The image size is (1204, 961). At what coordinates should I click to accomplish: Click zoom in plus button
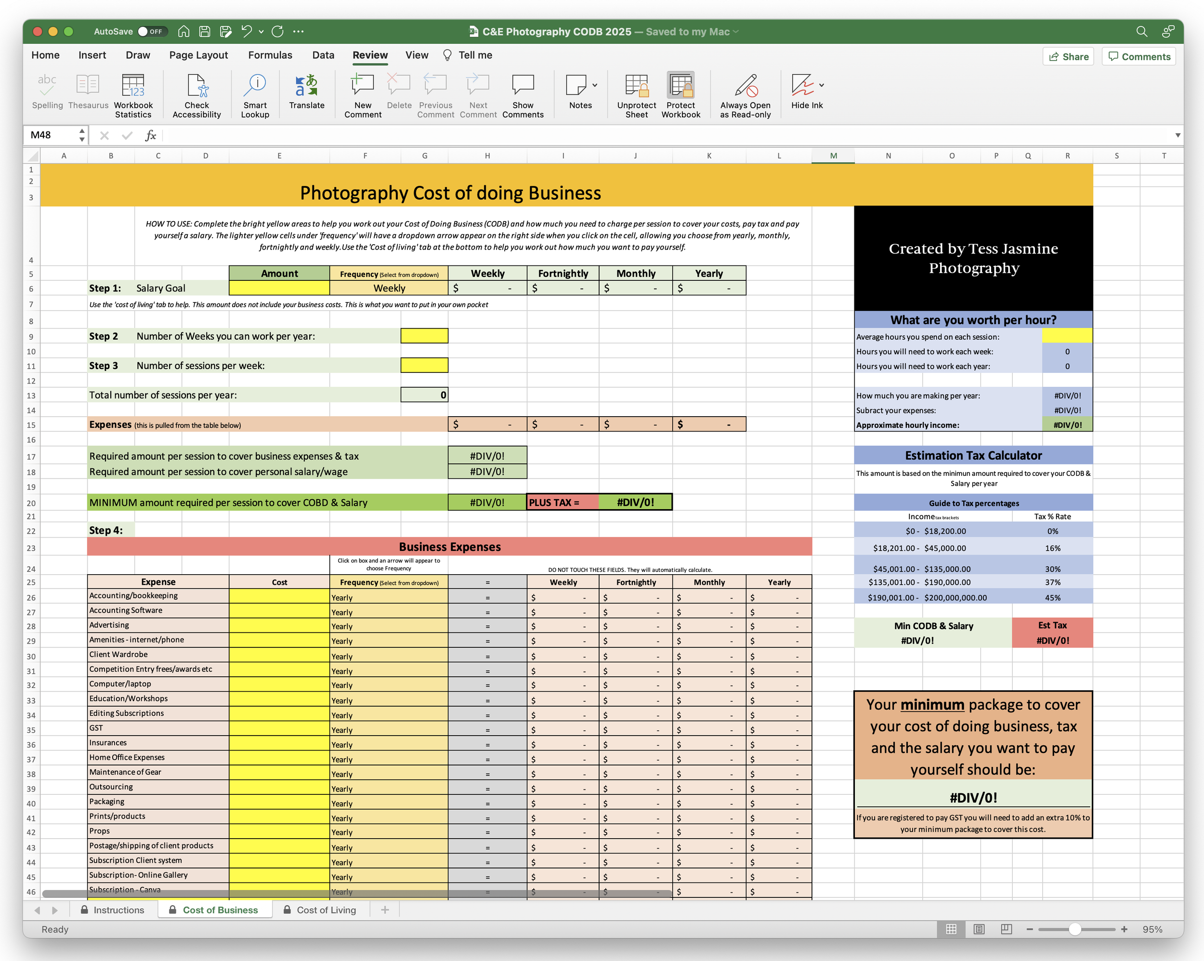[x=1124, y=929]
